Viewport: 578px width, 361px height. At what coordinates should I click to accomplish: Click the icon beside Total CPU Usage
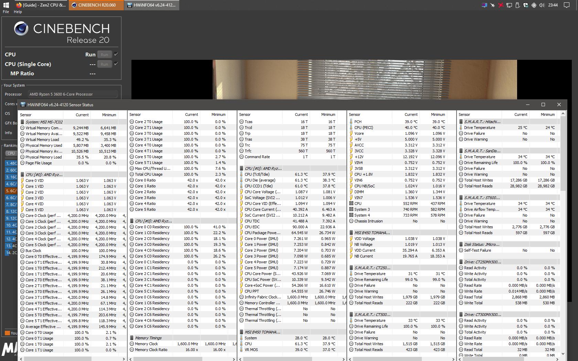tap(132, 174)
